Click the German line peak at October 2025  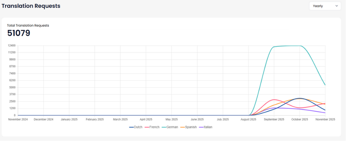coord(299,46)
